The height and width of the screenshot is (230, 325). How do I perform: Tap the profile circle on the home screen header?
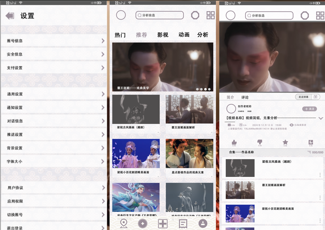point(121,15)
